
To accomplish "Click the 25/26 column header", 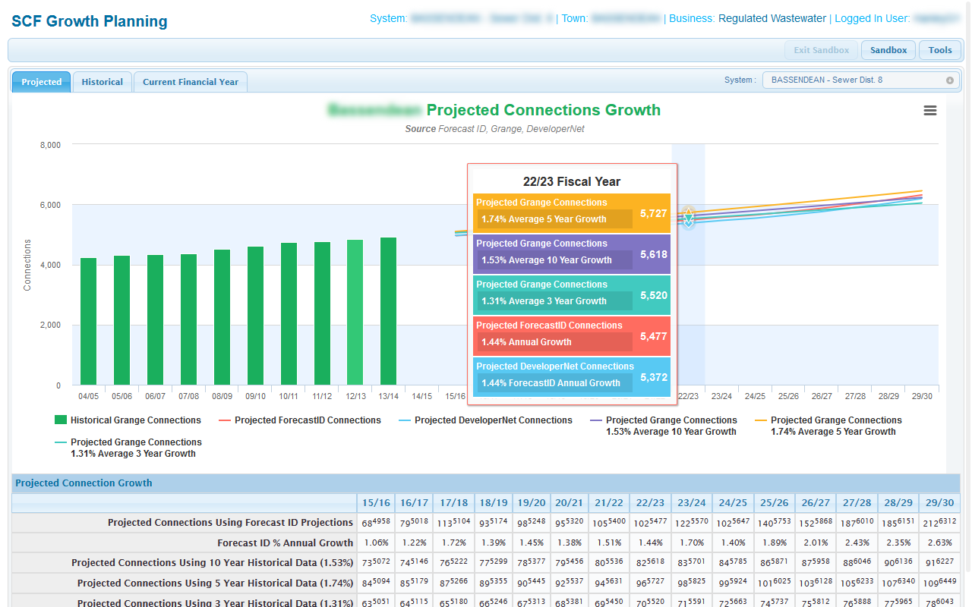I will click(775, 503).
